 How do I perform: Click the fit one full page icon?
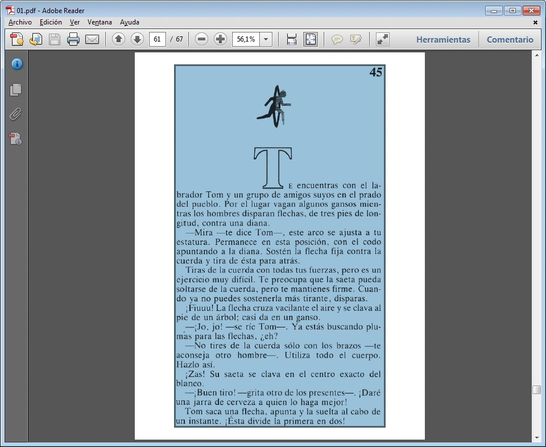click(x=311, y=39)
